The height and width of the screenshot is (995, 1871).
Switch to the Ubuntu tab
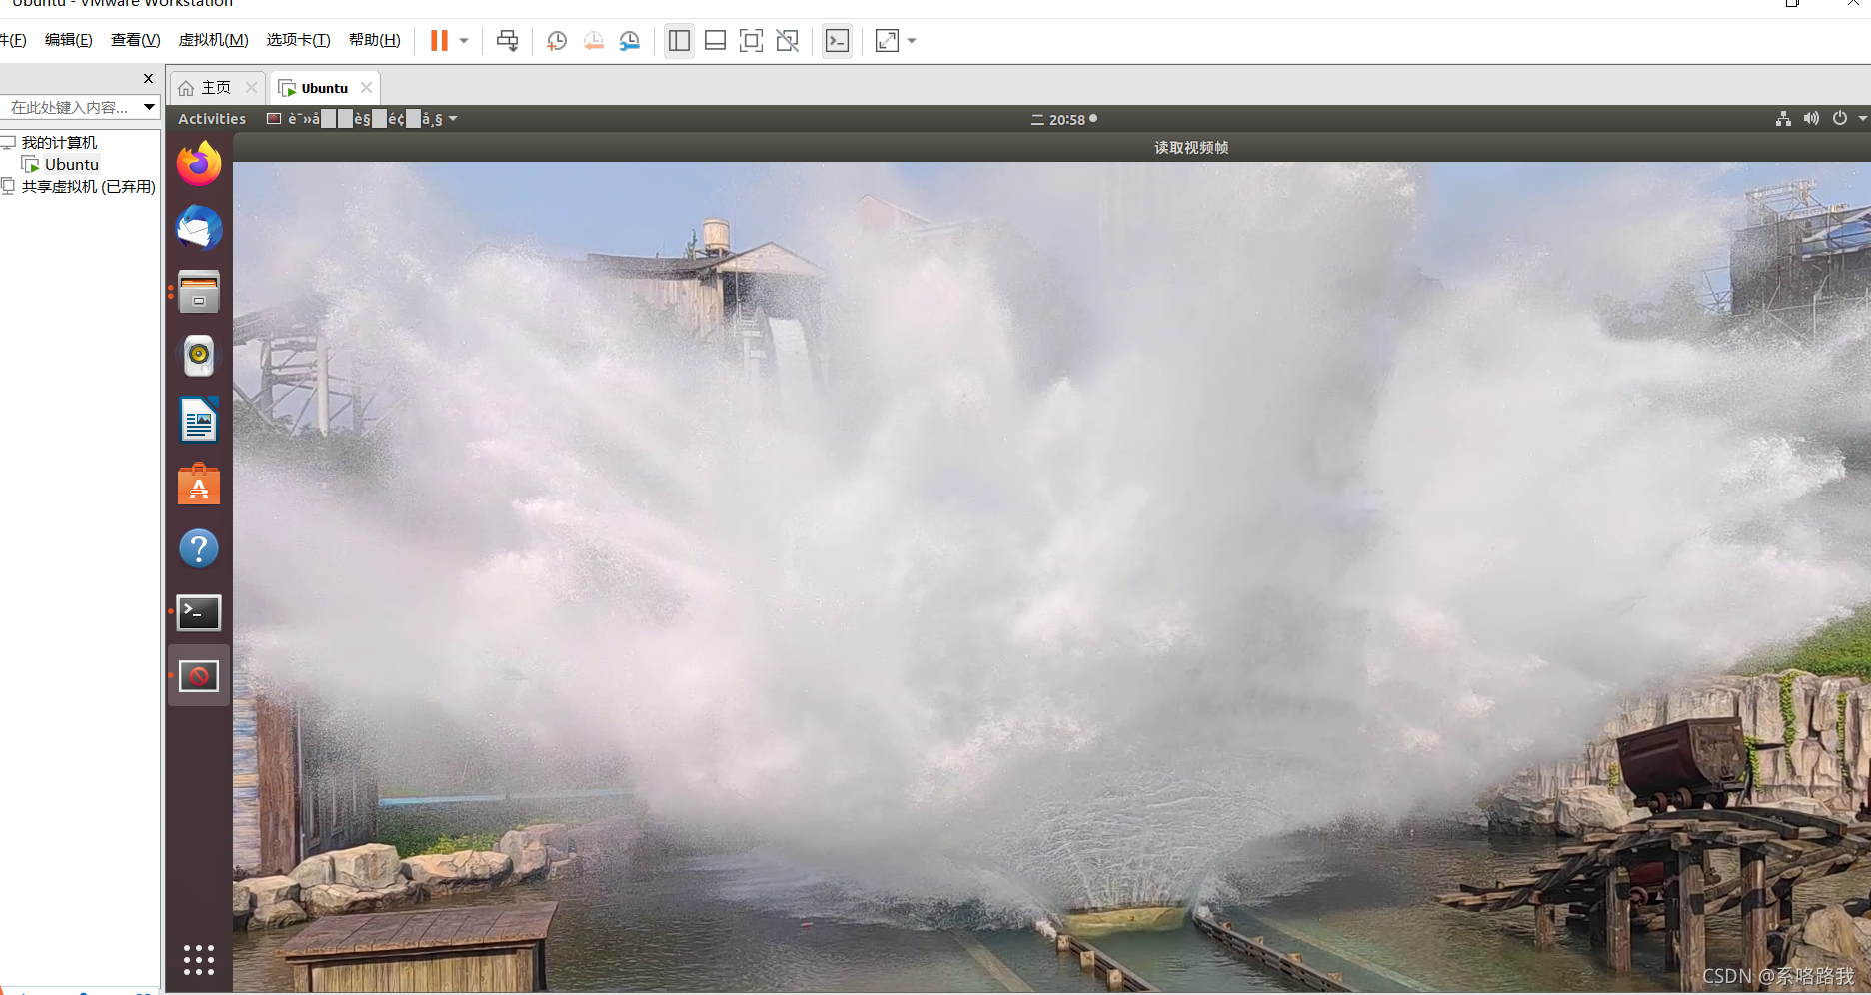325,88
